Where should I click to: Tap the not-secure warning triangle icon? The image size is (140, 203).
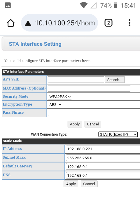tap(28, 23)
